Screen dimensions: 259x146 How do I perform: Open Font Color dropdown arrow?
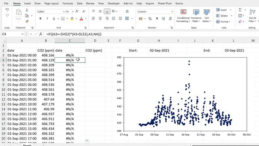click(85, 19)
